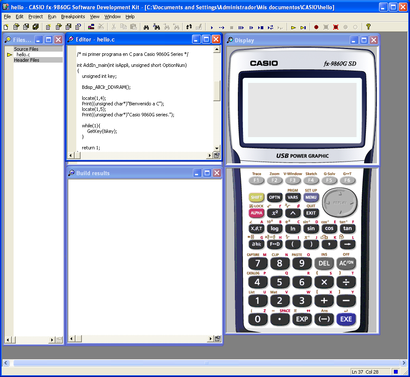Click the blue EXE calculator key

(x=346, y=319)
